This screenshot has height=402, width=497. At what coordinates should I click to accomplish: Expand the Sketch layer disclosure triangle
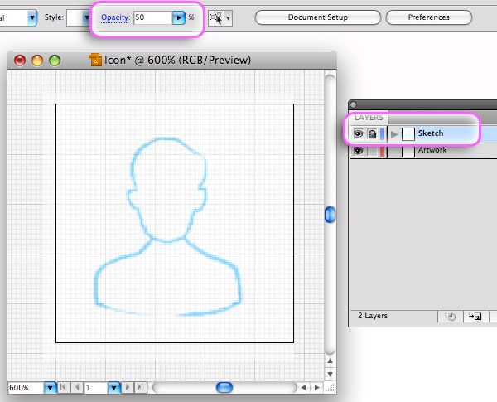[394, 134]
